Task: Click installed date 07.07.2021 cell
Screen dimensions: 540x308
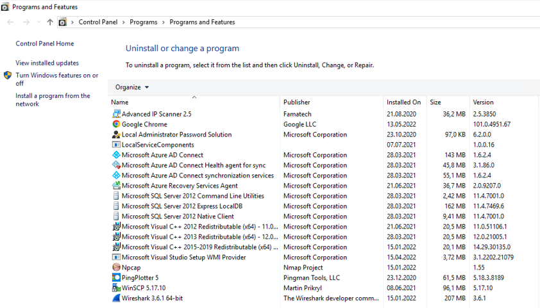Action: pyautogui.click(x=401, y=145)
